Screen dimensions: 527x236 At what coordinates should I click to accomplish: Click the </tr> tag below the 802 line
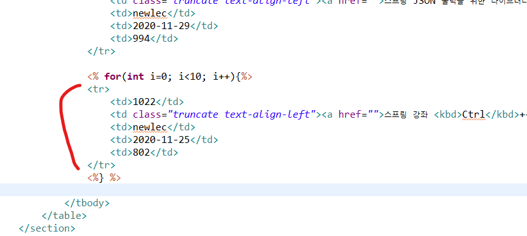pyautogui.click(x=101, y=165)
